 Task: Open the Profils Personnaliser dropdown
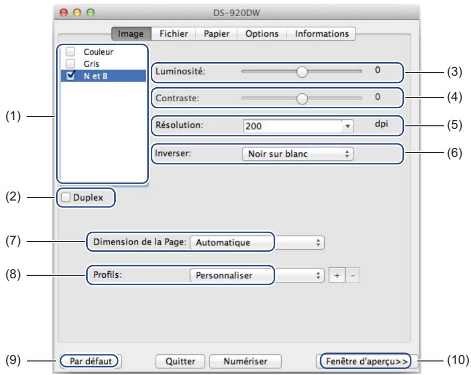257,275
